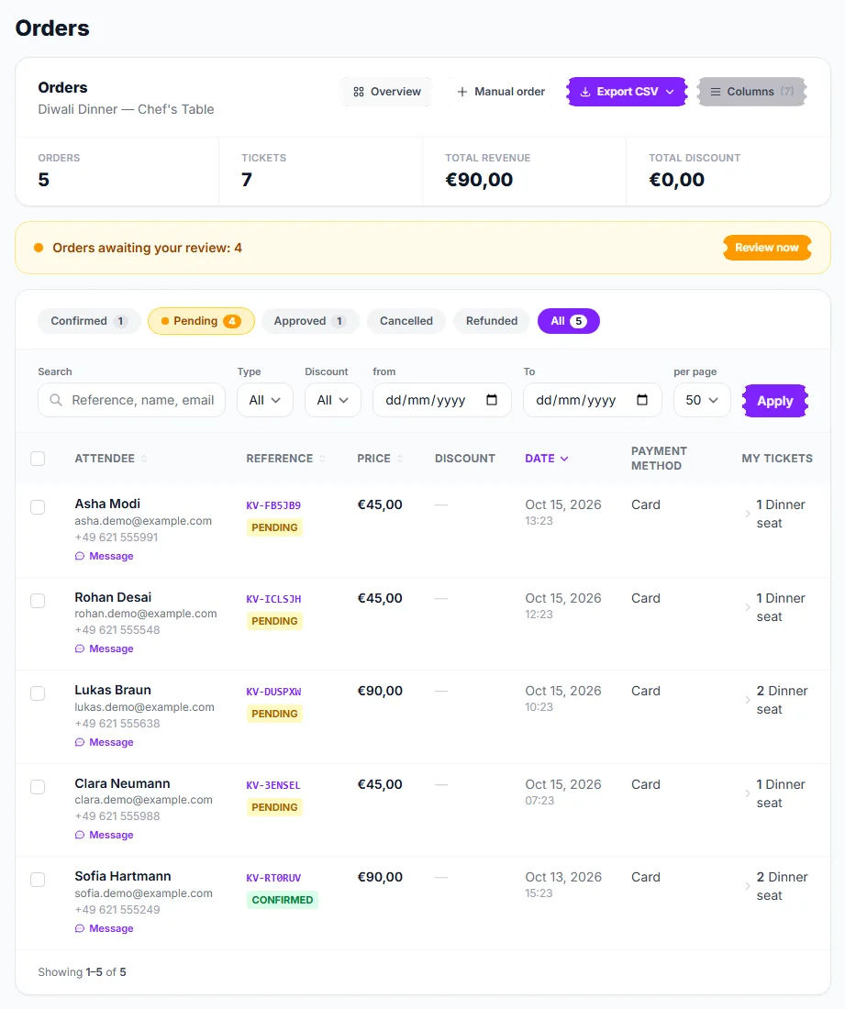This screenshot has height=1009, width=845.
Task: Click the sort arrows beside the ATTENDEE header
Action: pos(144,459)
